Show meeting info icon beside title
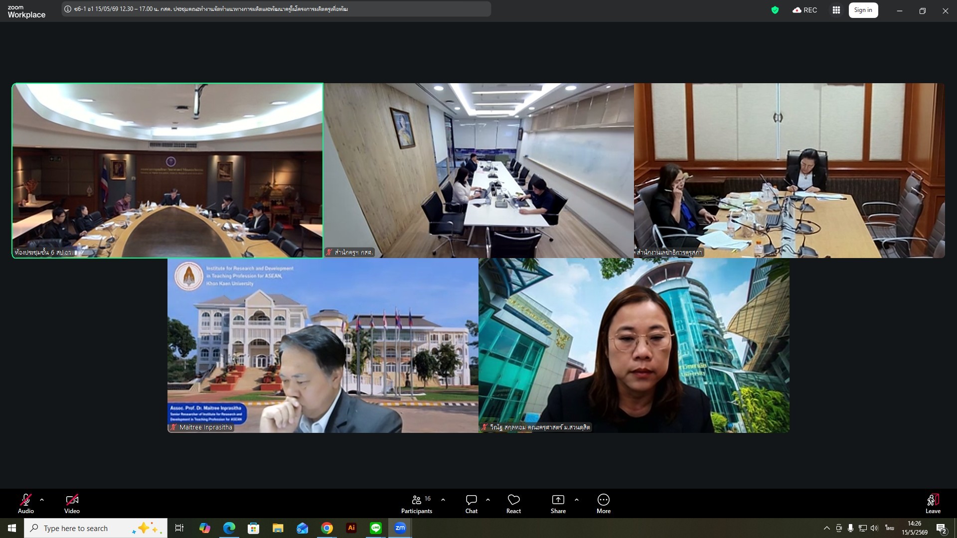Viewport: 957px width, 538px height. tap(68, 9)
